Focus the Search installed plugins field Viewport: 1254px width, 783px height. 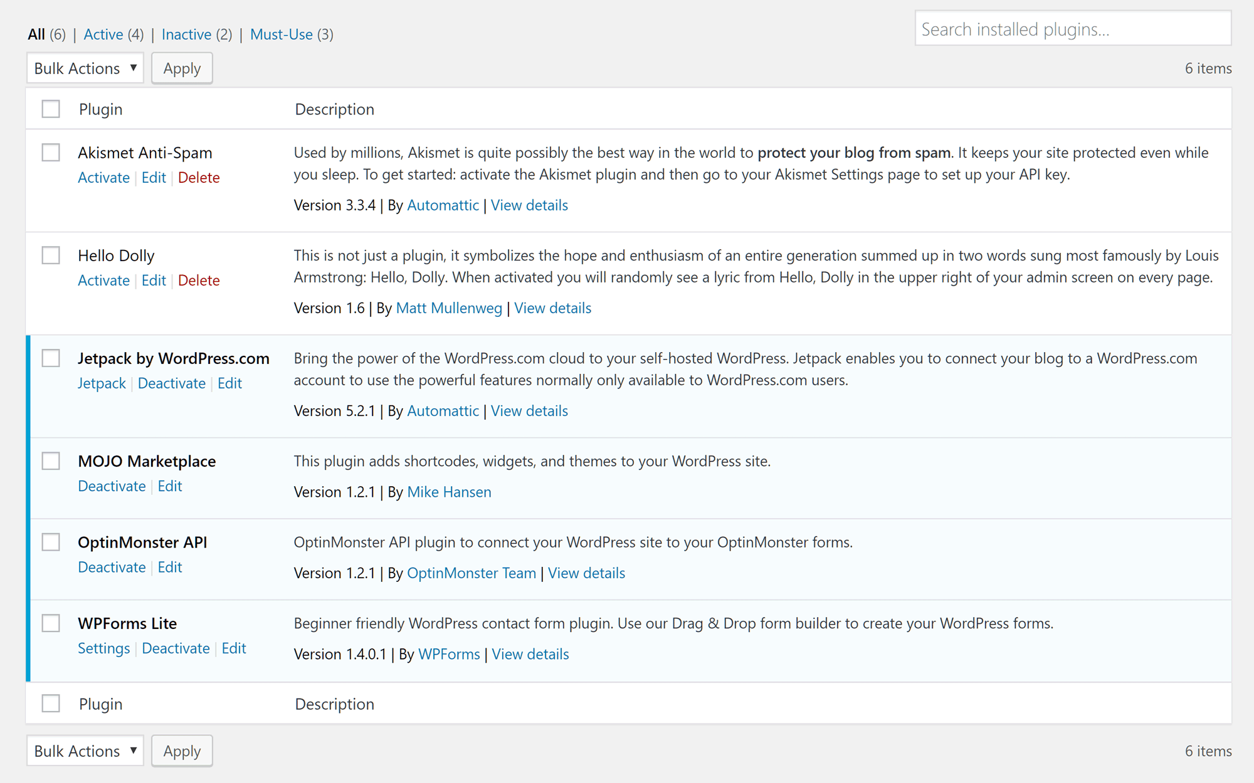click(1073, 29)
